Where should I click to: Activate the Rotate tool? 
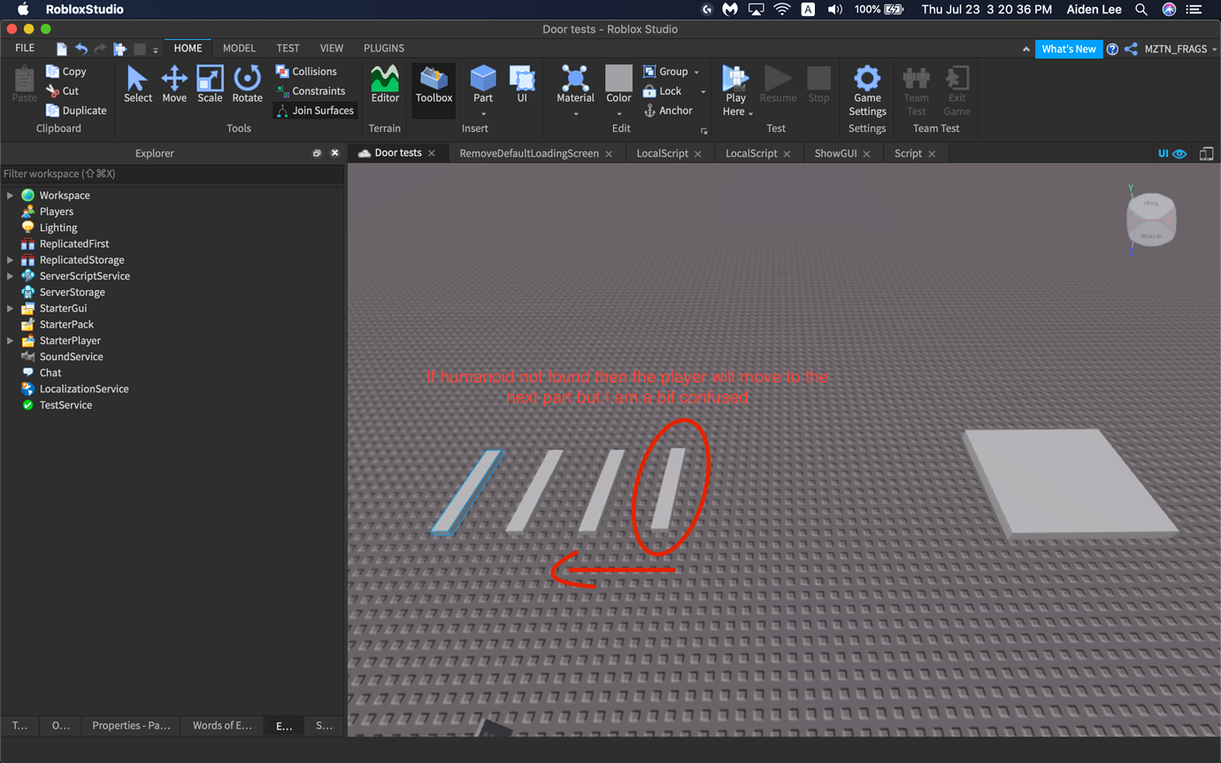[248, 86]
